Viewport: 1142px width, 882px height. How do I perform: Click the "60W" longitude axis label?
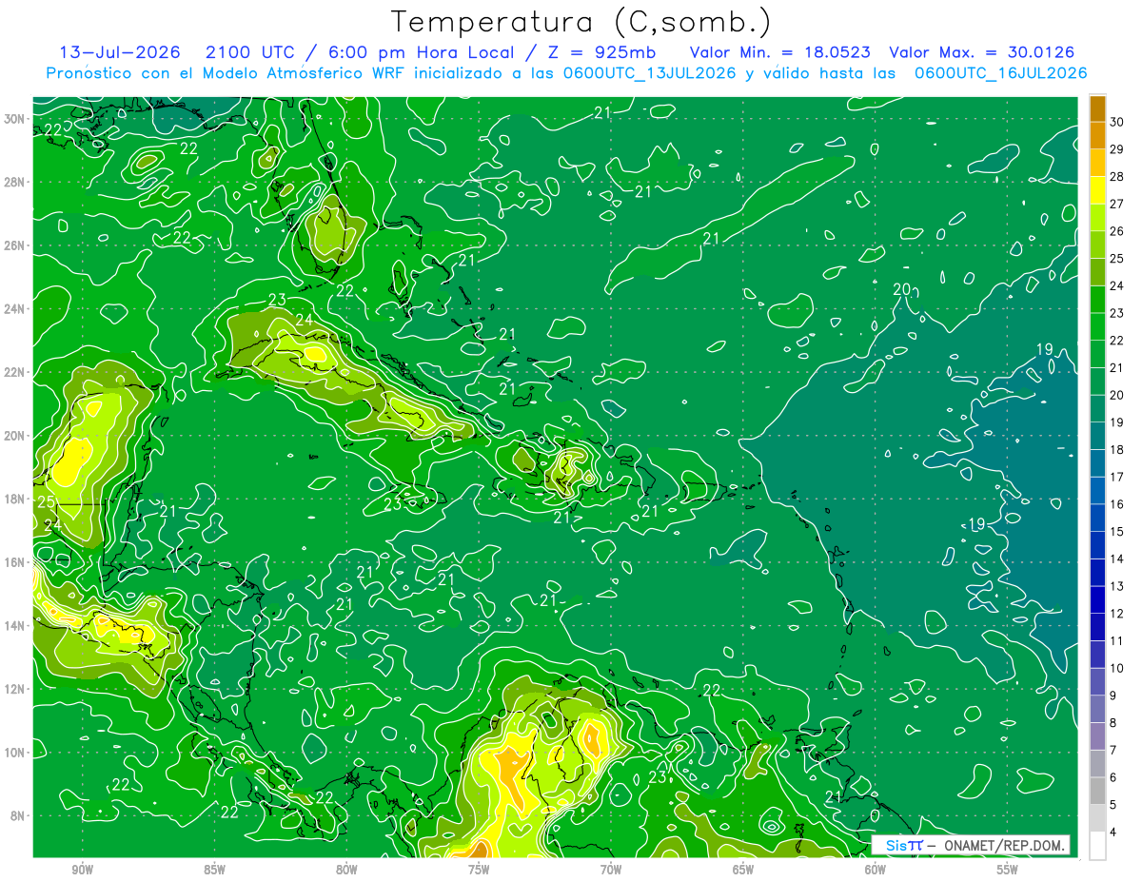(876, 870)
